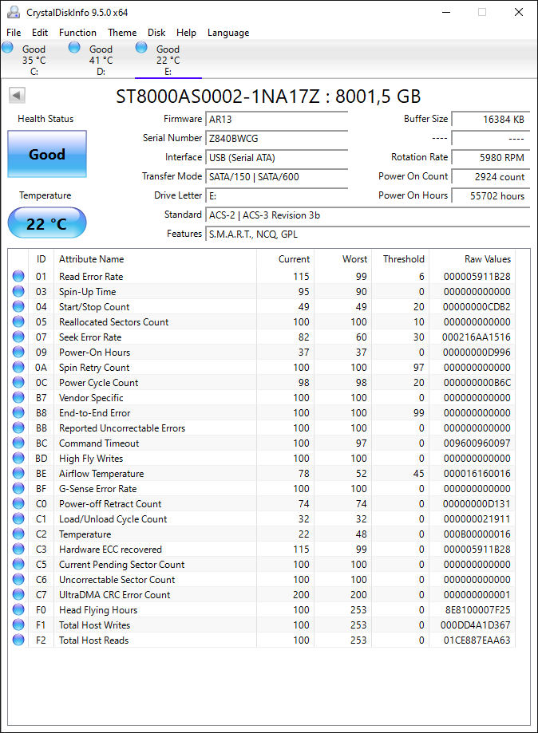Click status orb for Reallocated Sectors Count
Viewport: 538px width, 733px height.
18,321
